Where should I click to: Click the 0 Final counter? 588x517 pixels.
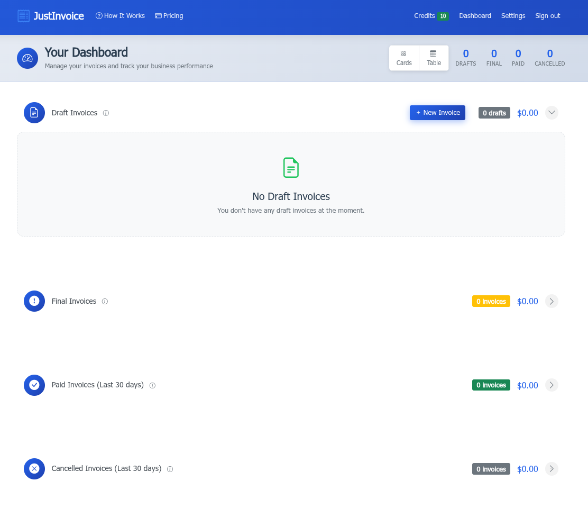point(494,58)
